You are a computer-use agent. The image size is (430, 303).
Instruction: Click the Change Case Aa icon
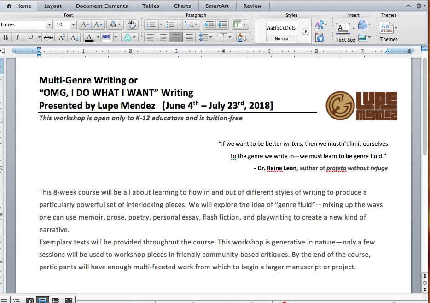pos(115,25)
